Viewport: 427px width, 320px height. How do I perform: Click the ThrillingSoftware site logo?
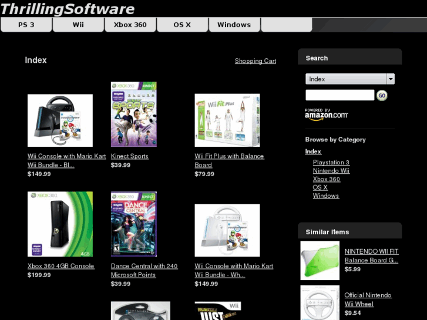[68, 9]
